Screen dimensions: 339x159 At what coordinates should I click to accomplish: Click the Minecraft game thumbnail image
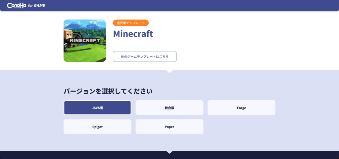point(85,41)
